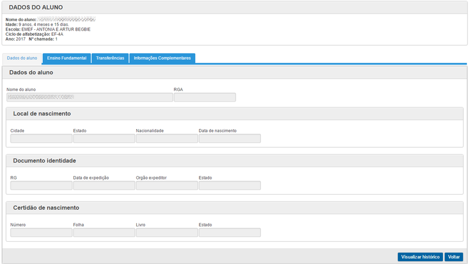Focus the Data de nascimento field
Viewport: 470px width, 264px height.
pyautogui.click(x=230, y=138)
